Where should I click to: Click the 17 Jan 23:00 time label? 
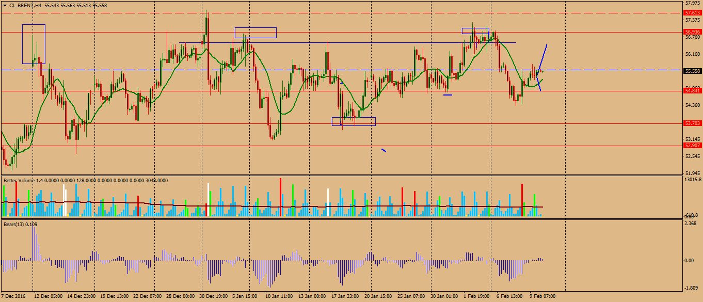coord(345,297)
